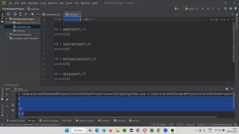Select the main tab in Run panel
Image resolution: width=239 pixels, height=134 pixels.
point(20,89)
